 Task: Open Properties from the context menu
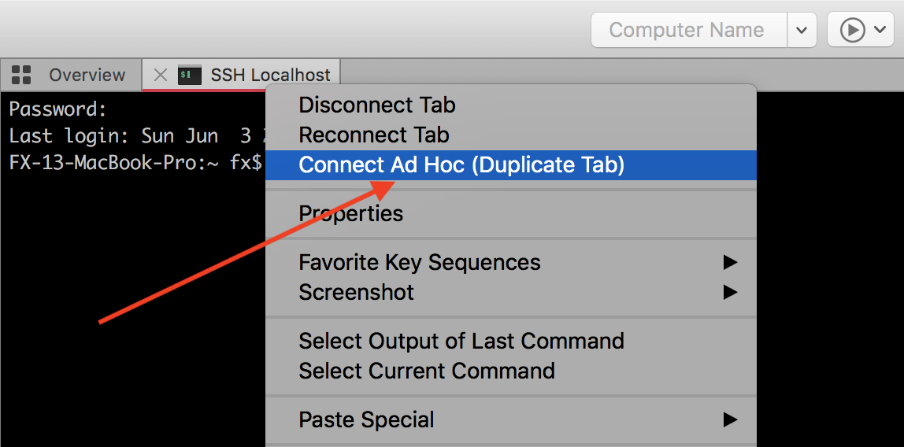coord(351,213)
